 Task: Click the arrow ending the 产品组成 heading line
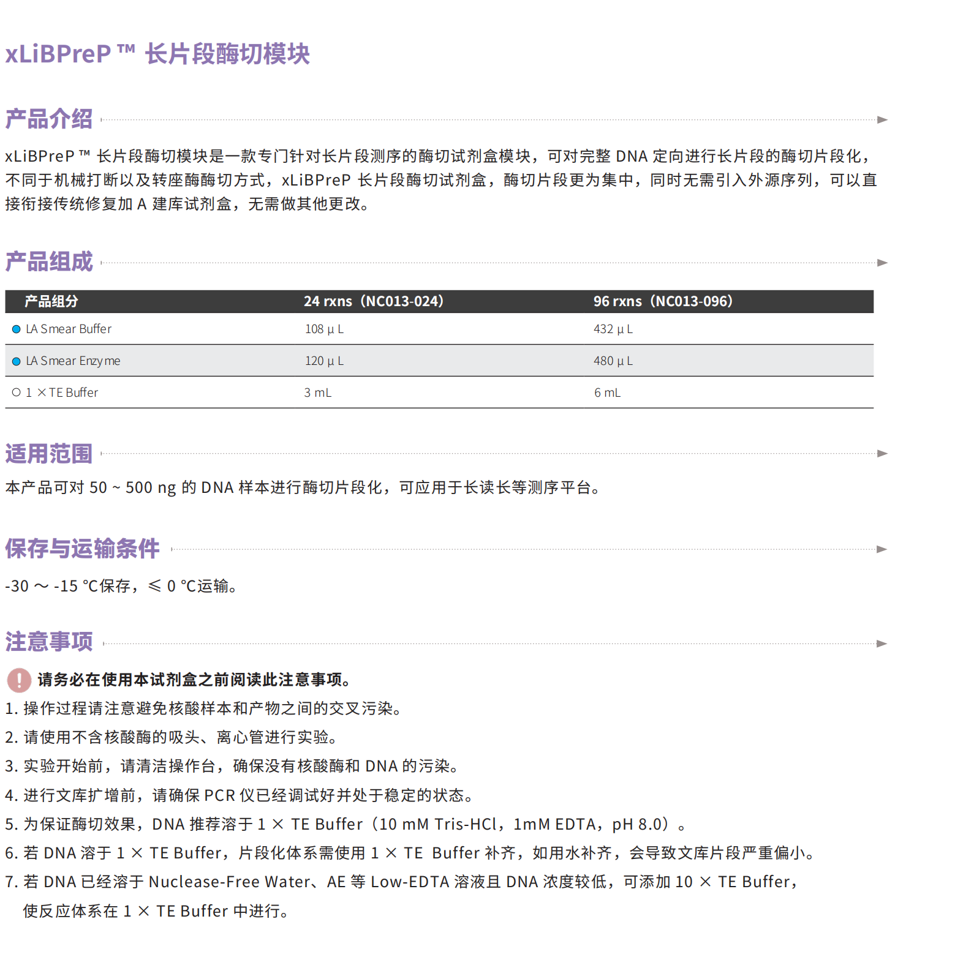coord(882,263)
